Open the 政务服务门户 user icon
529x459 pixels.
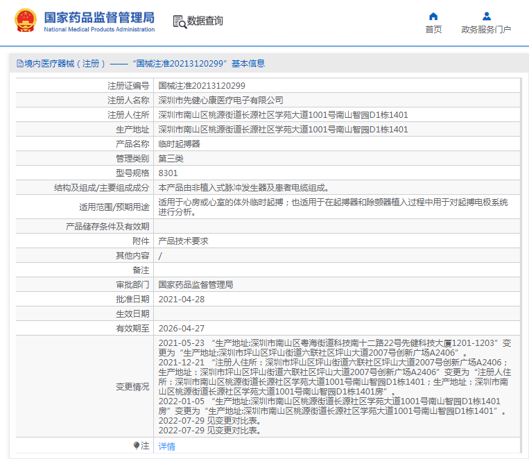487,16
